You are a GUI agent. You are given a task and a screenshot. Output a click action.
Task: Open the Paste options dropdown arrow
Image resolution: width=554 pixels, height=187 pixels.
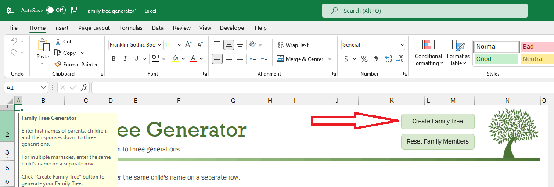click(x=43, y=64)
